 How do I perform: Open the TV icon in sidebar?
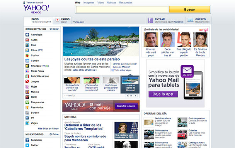[x=27, y=118]
